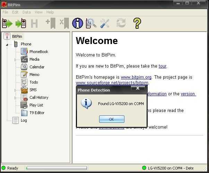Open Help yellow question mark icon
Screen dimensions: 209x173
[137, 23]
